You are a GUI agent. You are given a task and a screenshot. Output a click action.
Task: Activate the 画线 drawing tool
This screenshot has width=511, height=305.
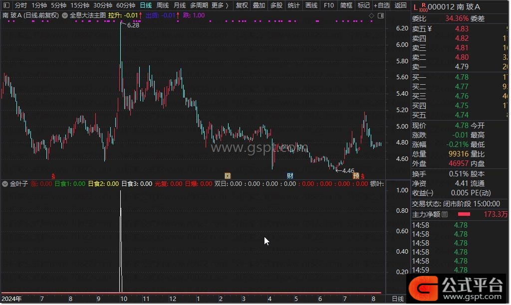tap(311, 5)
